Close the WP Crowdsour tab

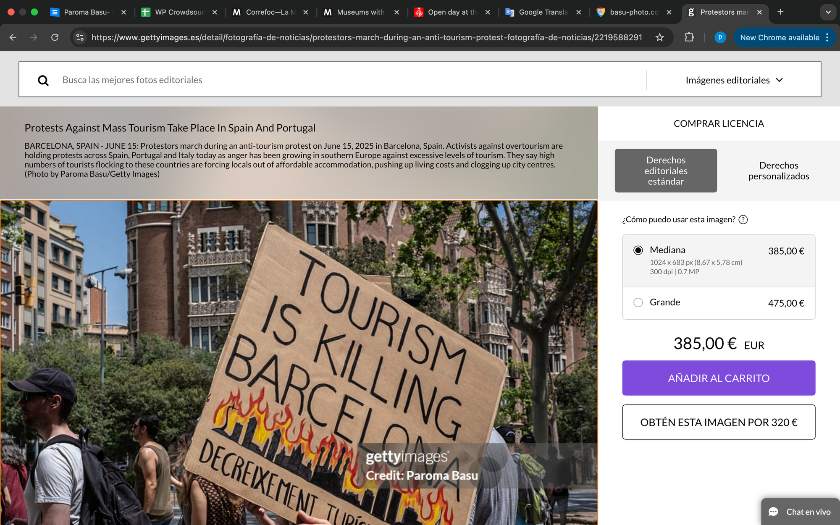pyautogui.click(x=215, y=12)
